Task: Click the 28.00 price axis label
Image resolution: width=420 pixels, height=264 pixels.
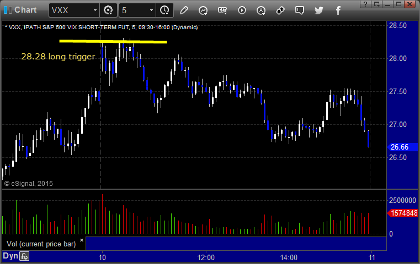Action: point(398,58)
